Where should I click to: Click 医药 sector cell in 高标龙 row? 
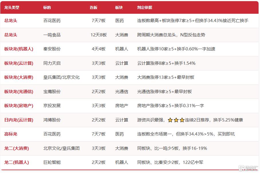120,134
